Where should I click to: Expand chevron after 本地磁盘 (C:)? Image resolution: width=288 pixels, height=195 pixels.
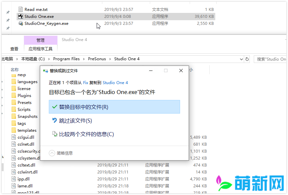coord(49,59)
